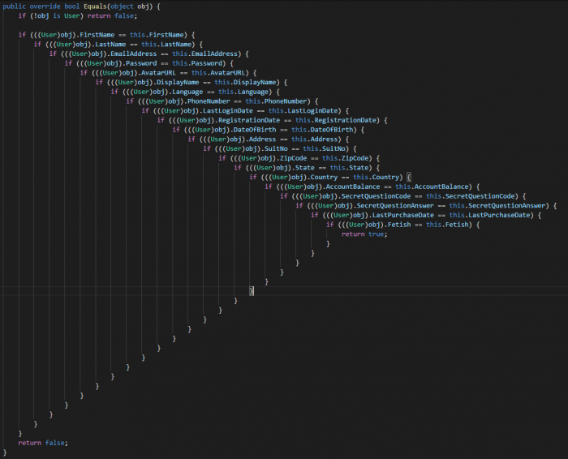This screenshot has width=568, height=459.
Task: Click the final "return false;" at bottom
Action: [x=43, y=442]
